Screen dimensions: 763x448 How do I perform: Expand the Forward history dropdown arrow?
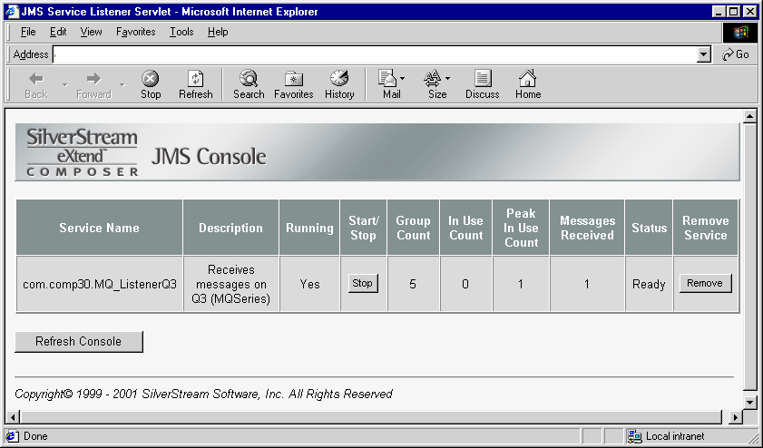tap(122, 84)
